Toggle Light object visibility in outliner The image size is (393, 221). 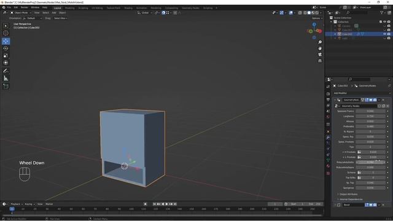tap(384, 38)
